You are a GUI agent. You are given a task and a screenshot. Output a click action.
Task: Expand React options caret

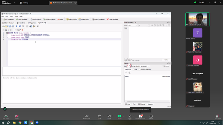113,116
